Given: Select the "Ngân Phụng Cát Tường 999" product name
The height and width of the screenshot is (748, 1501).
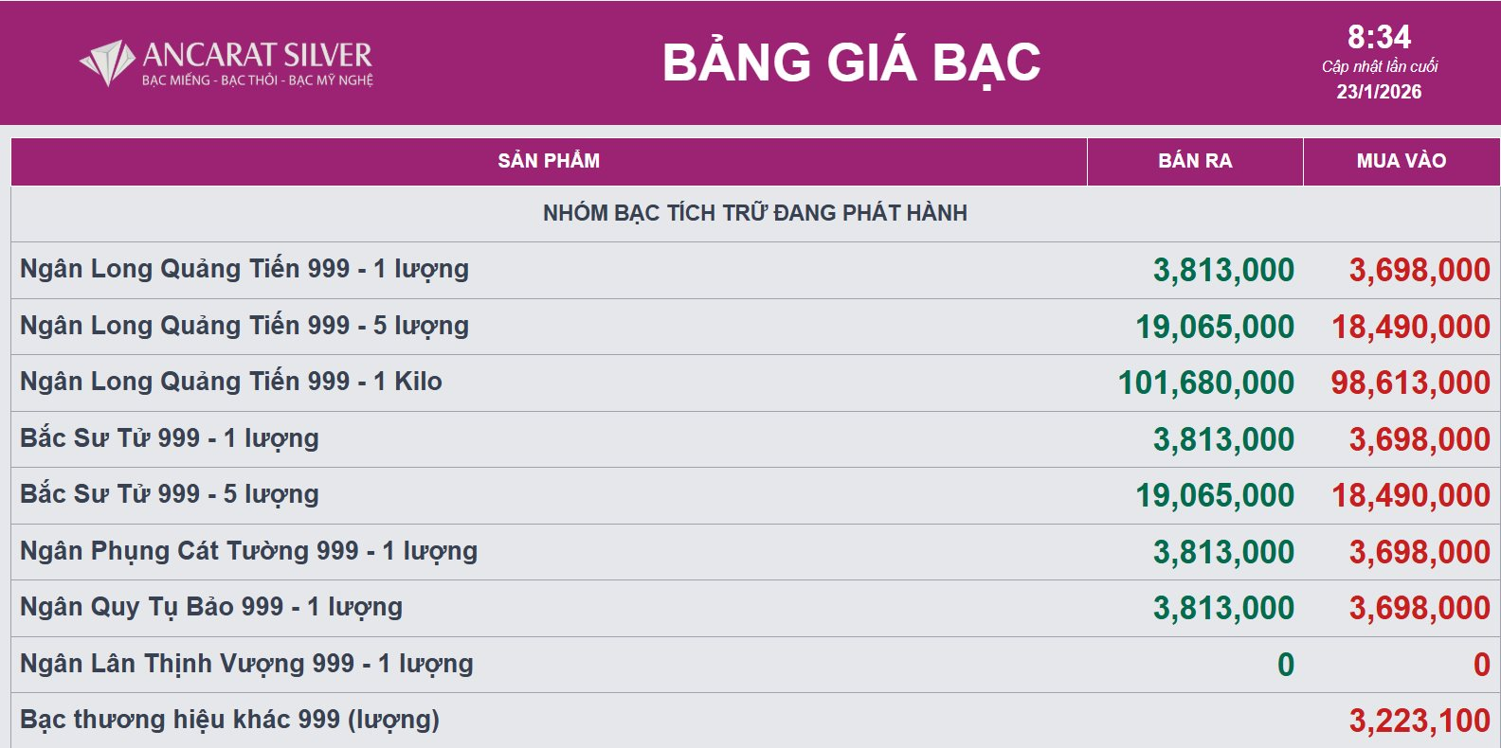Looking at the screenshot, I should [248, 551].
